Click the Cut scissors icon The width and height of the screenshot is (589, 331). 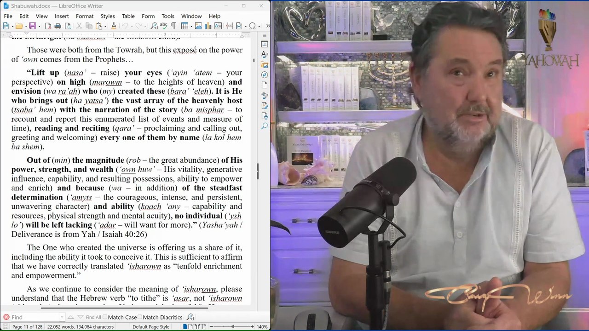pyautogui.click(x=80, y=26)
